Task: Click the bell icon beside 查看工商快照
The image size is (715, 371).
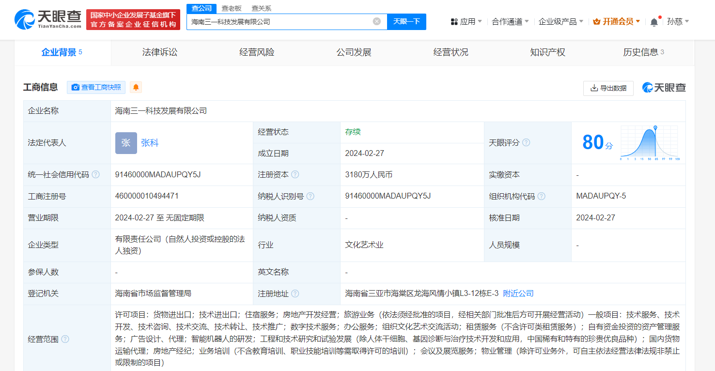Action: tap(136, 87)
